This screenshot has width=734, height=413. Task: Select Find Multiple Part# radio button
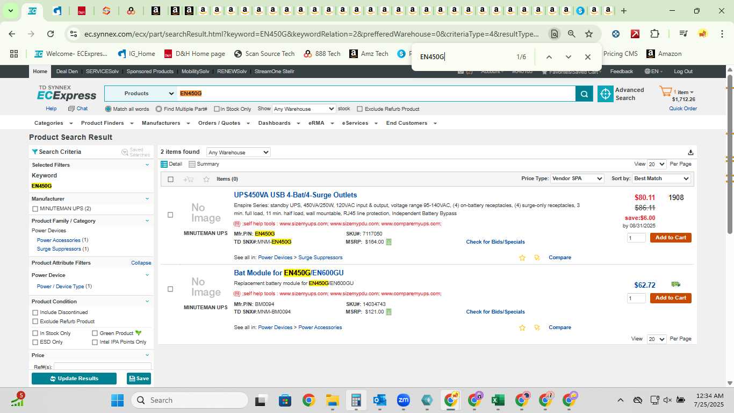coord(159,109)
